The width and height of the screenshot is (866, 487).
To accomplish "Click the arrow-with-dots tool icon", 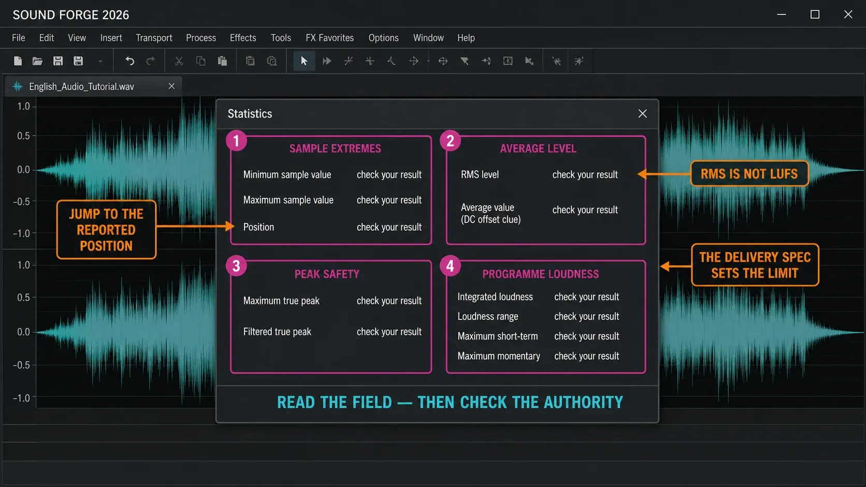I will (x=486, y=61).
